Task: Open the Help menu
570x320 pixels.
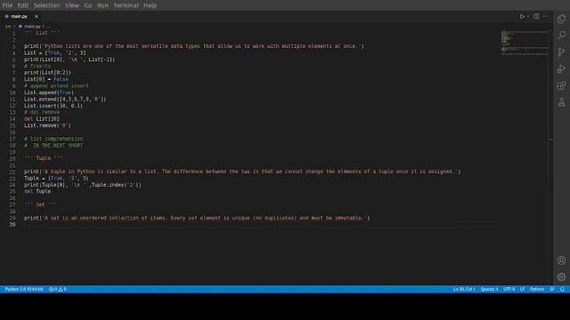Action: point(150,5)
